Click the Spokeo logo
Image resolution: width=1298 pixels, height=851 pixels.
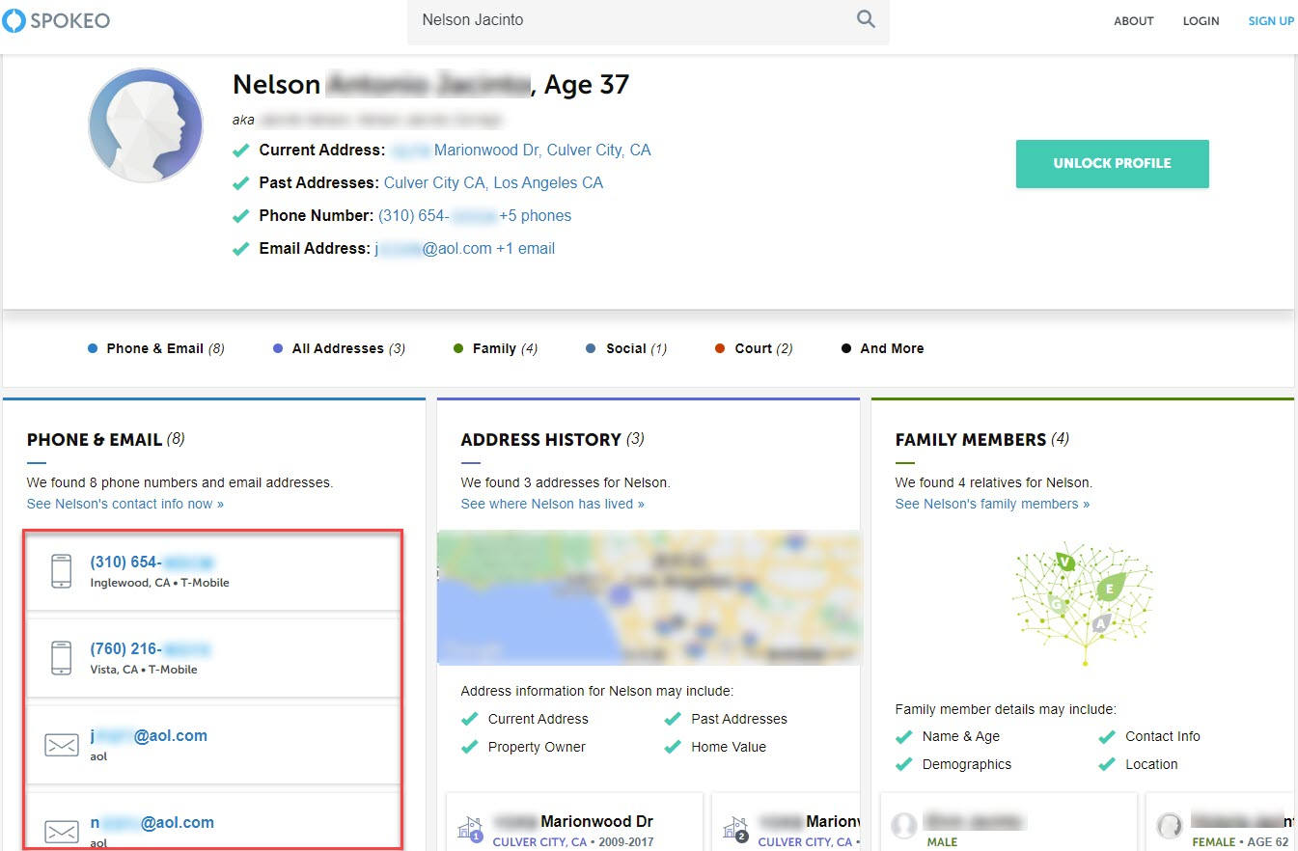pos(56,19)
